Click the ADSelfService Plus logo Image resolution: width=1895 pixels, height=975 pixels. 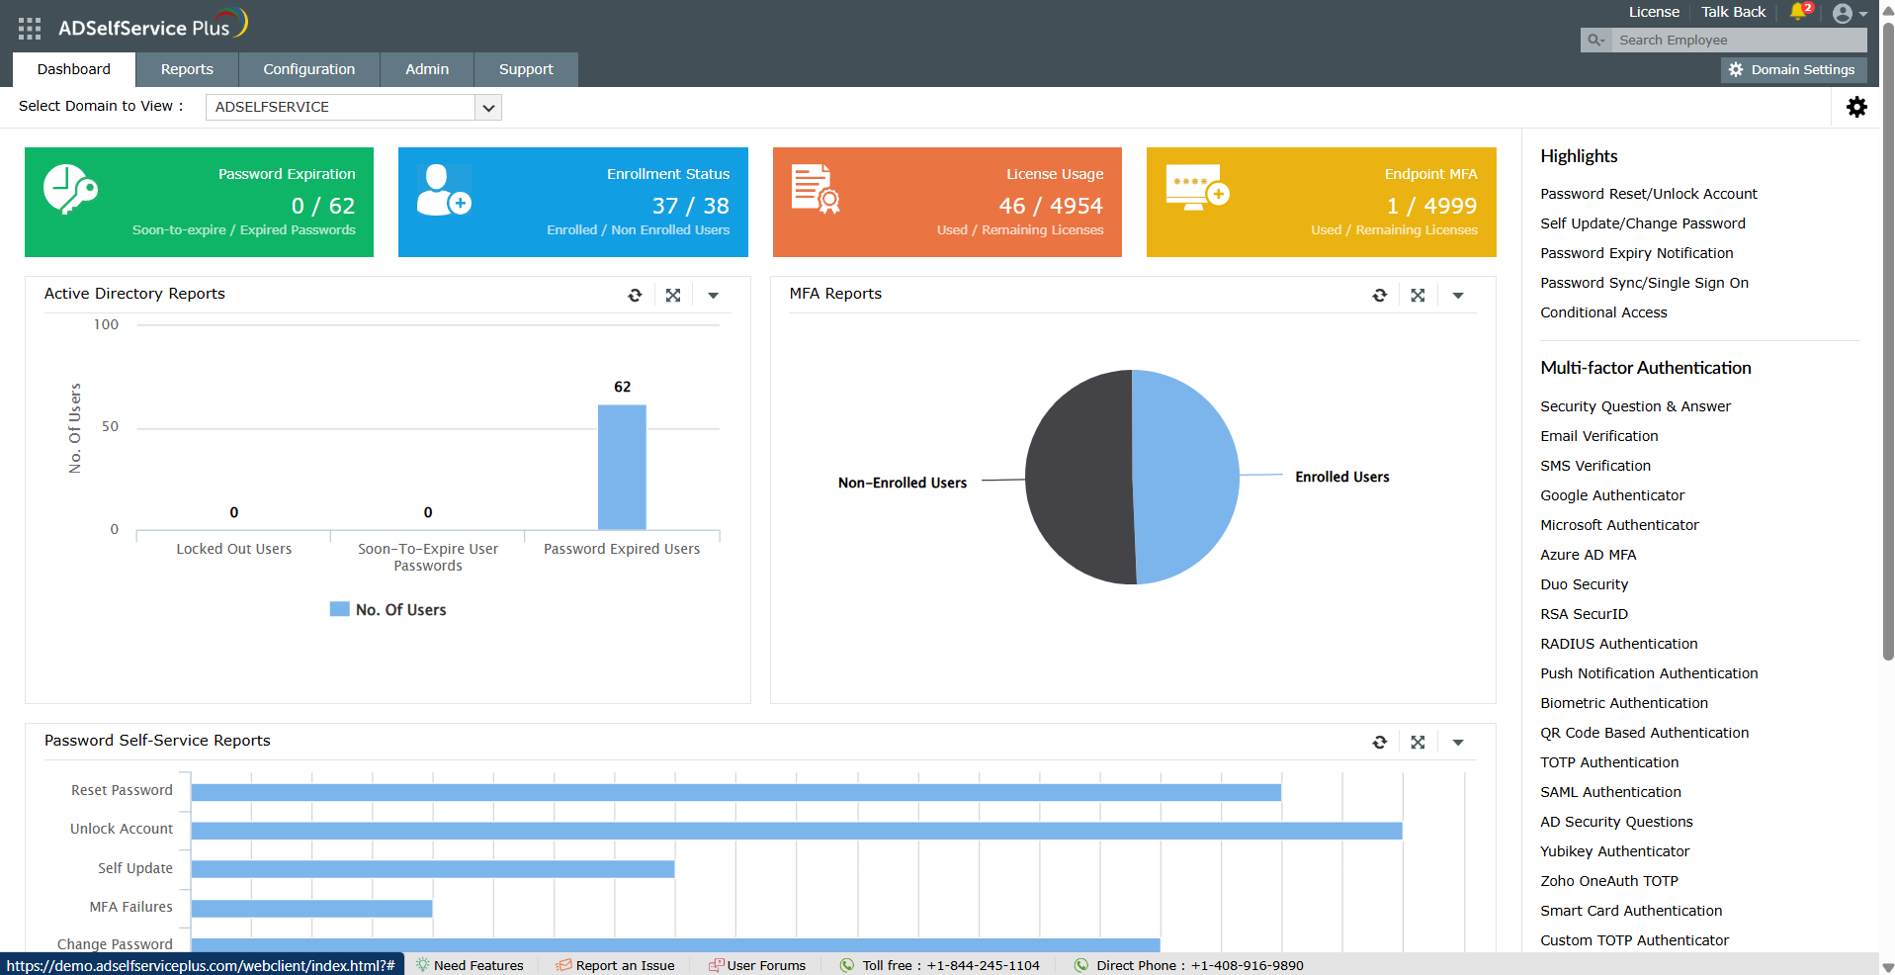152,25
